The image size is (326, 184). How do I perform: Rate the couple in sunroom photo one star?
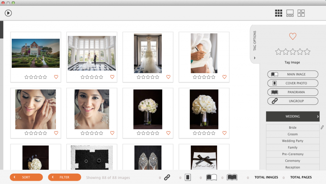(x=82, y=77)
